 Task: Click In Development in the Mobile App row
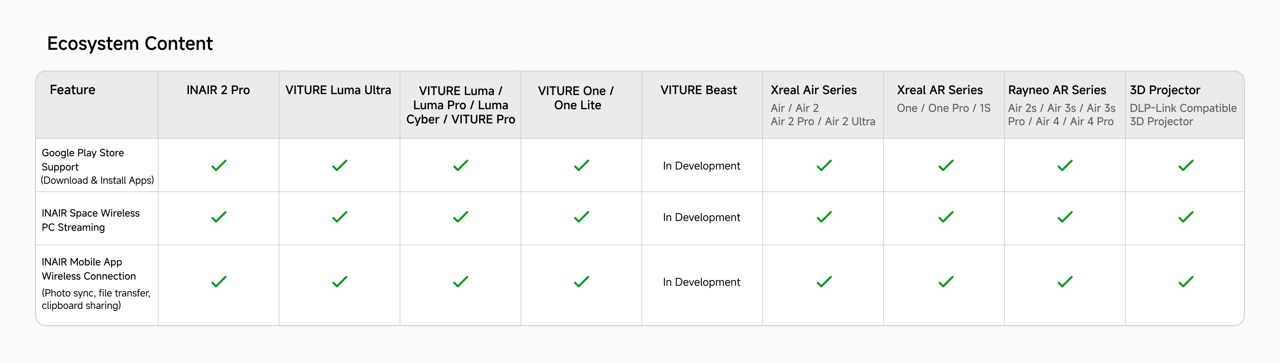point(701,282)
